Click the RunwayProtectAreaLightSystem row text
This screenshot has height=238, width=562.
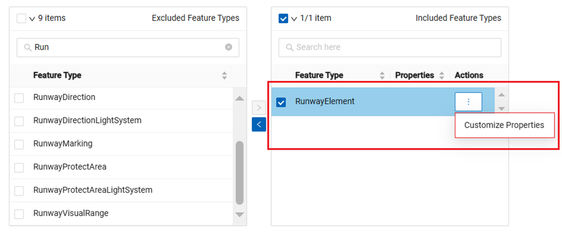(x=93, y=190)
